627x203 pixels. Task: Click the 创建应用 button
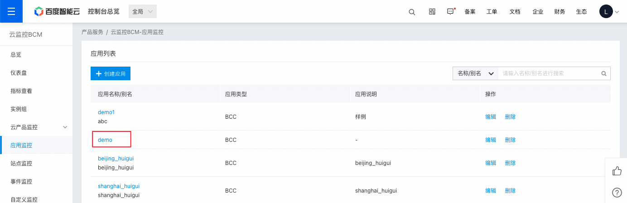click(x=111, y=73)
